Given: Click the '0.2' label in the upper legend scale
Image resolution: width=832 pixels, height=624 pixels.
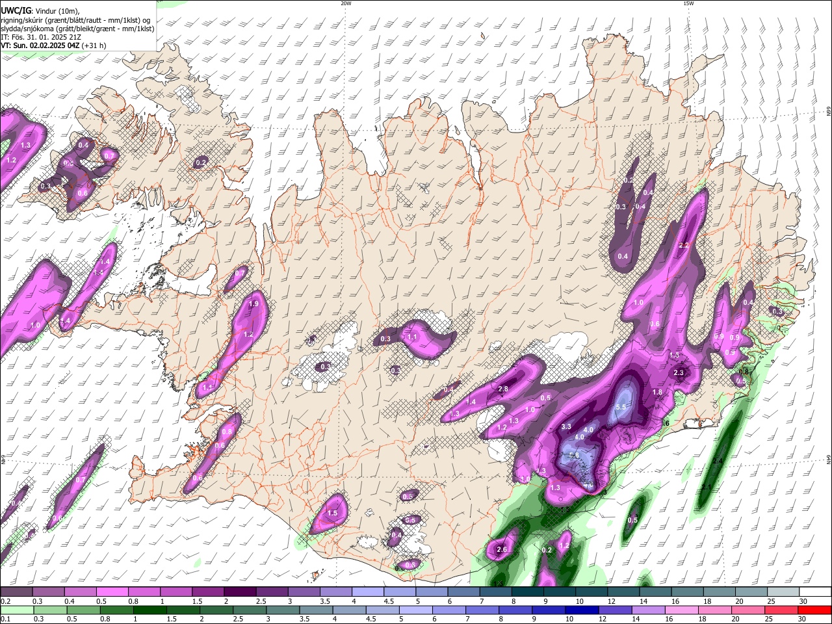Looking at the screenshot, I should pos(5,601).
